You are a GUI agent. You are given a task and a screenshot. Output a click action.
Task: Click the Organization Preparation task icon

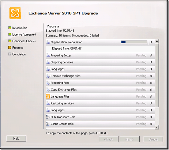click(x=48, y=42)
